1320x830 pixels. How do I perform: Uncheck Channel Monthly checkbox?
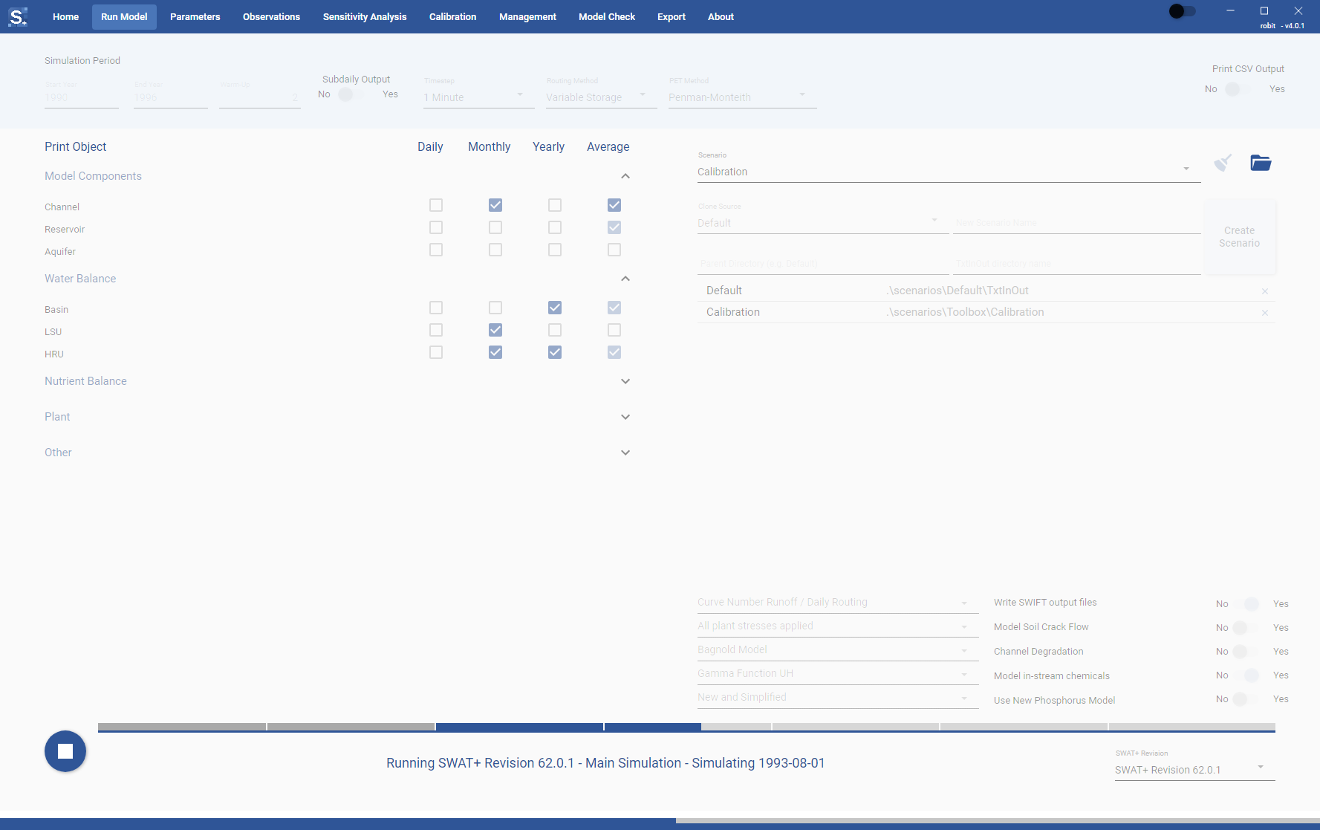tap(495, 205)
